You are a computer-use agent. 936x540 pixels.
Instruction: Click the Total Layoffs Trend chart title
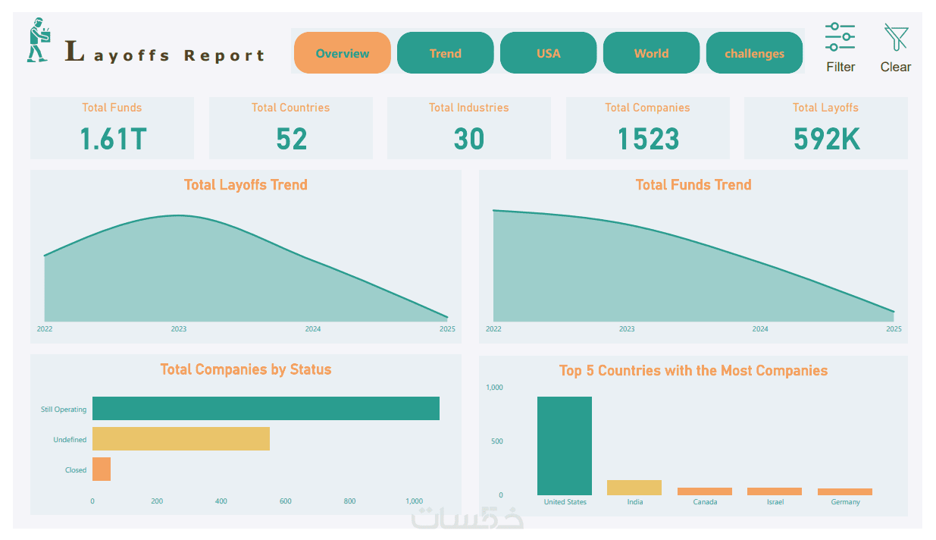tap(246, 184)
